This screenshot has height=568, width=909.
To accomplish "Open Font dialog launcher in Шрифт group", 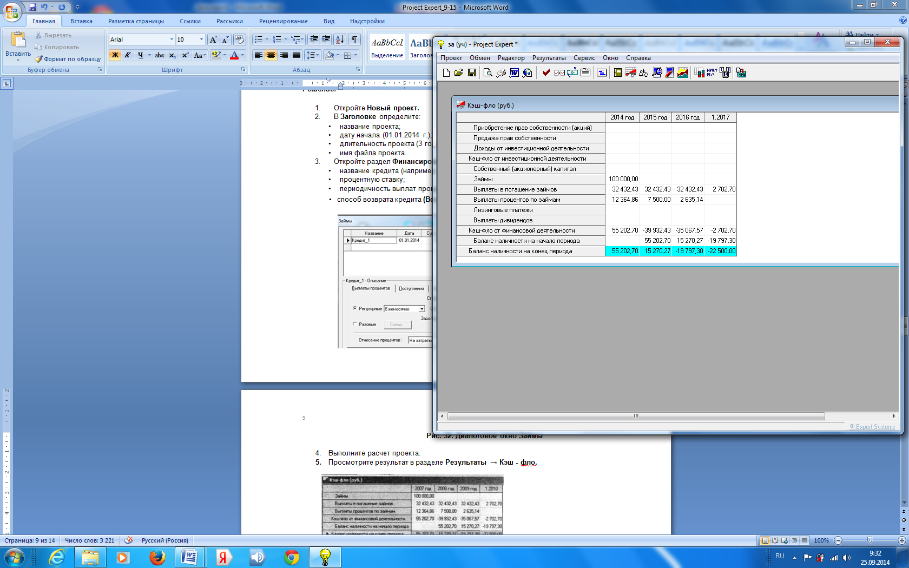I will [243, 70].
